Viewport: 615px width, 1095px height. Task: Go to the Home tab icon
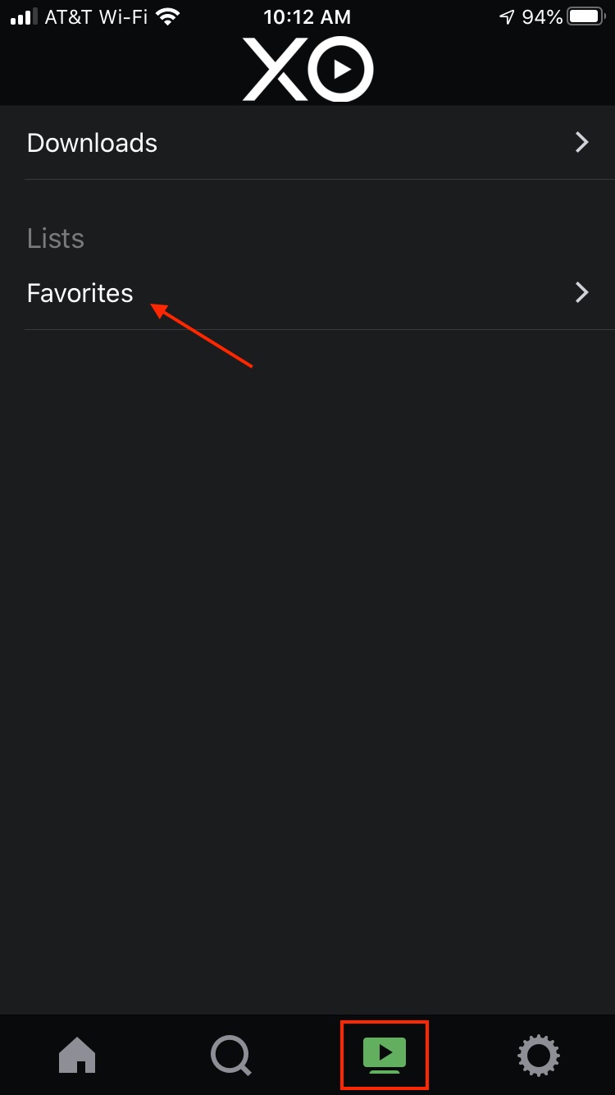[x=77, y=1055]
